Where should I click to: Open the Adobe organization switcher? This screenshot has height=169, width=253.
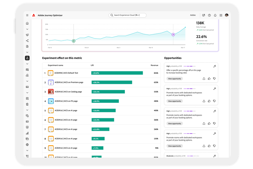(x=193, y=15)
